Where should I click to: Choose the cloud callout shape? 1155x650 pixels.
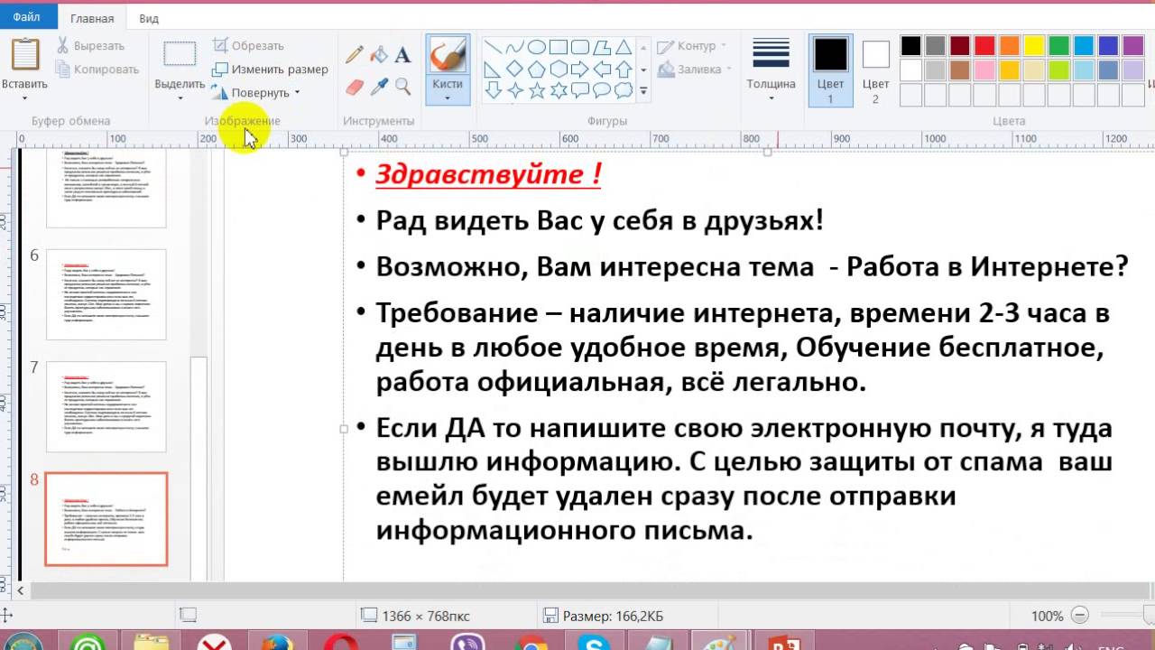click(624, 90)
